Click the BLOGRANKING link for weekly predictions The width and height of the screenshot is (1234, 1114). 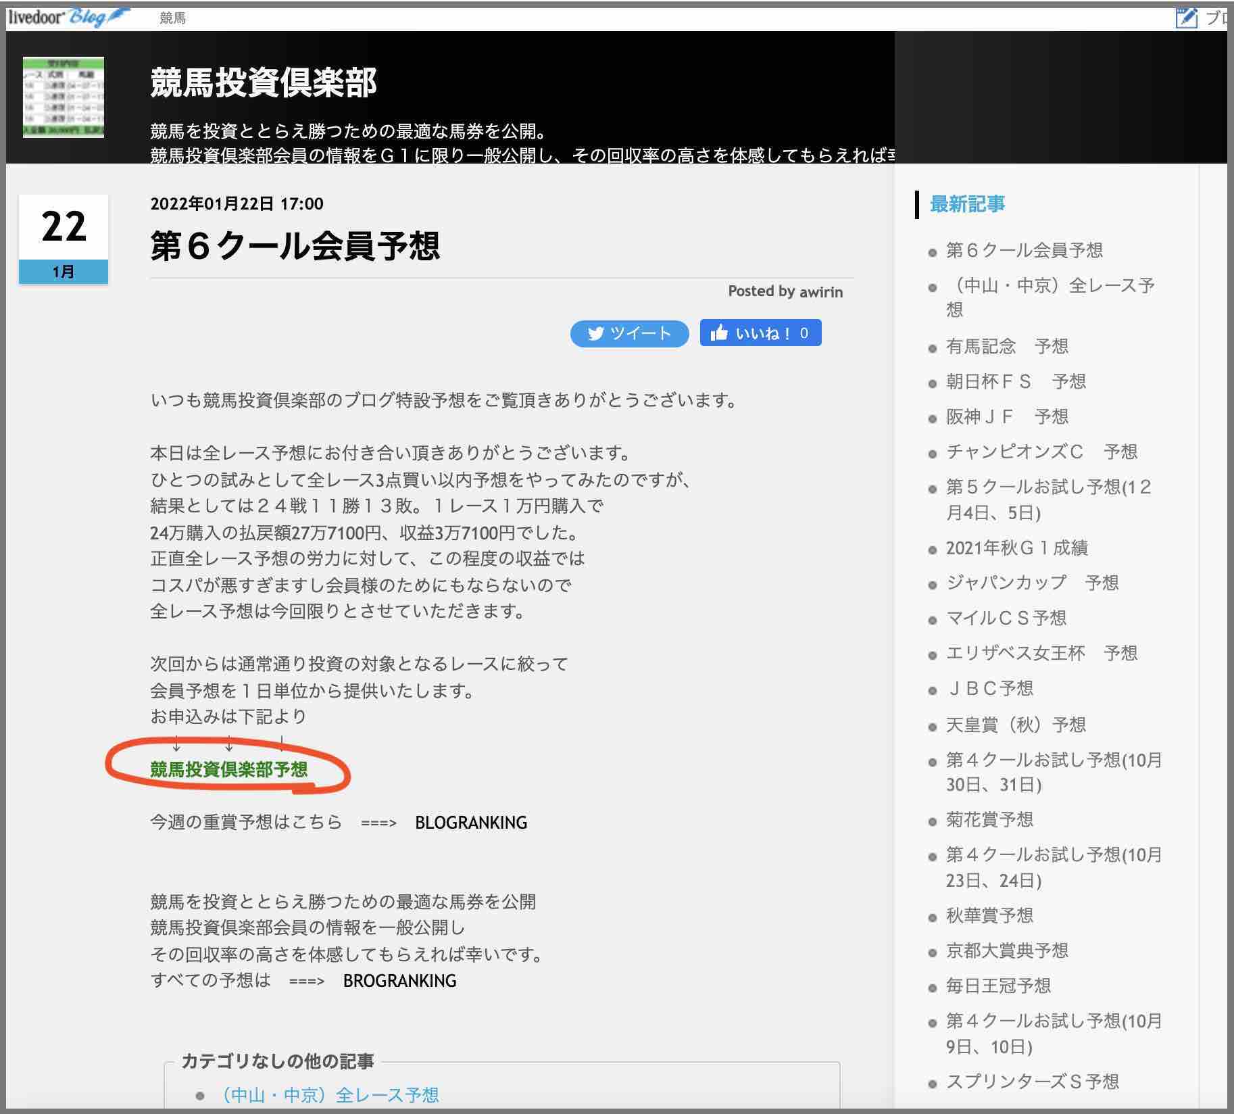472,823
